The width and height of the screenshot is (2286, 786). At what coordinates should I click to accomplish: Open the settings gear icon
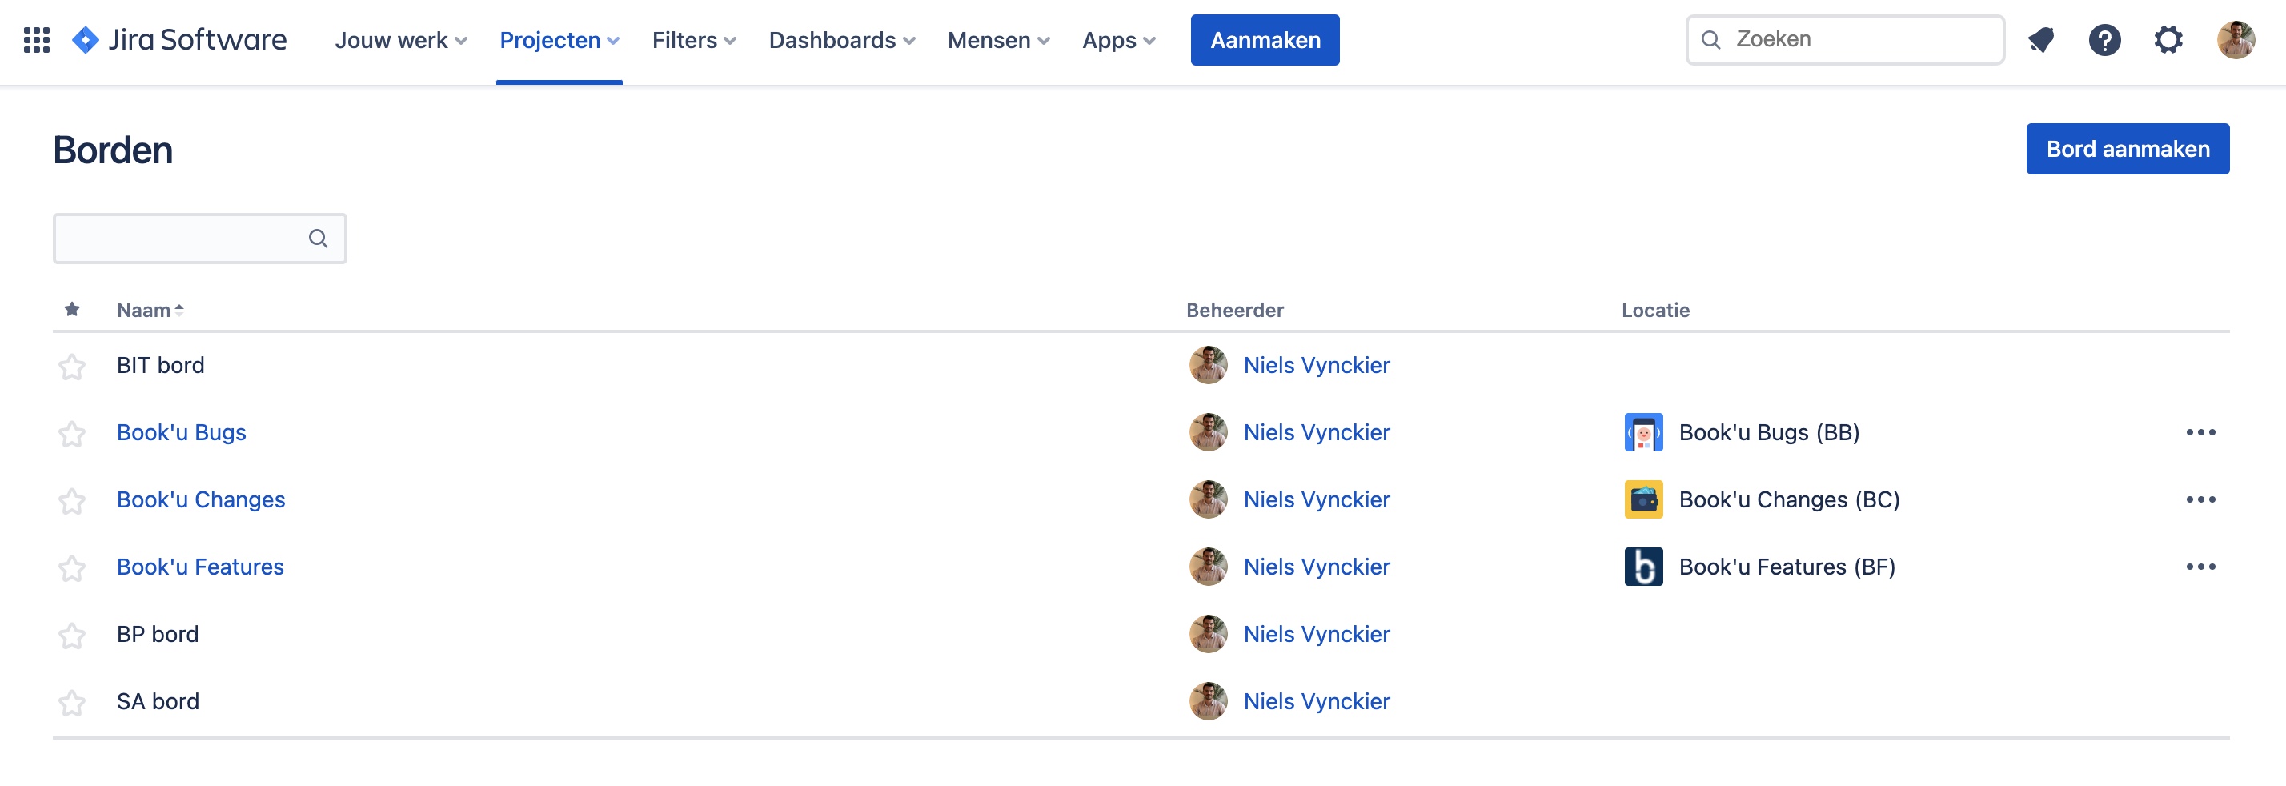[2168, 40]
